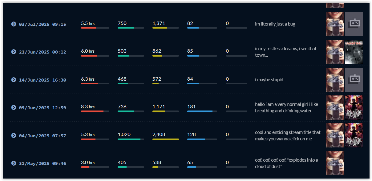Click the Just Chatting thumbnail for 04/Jun stream
Viewport: 372px width, 181px height.
335,135
